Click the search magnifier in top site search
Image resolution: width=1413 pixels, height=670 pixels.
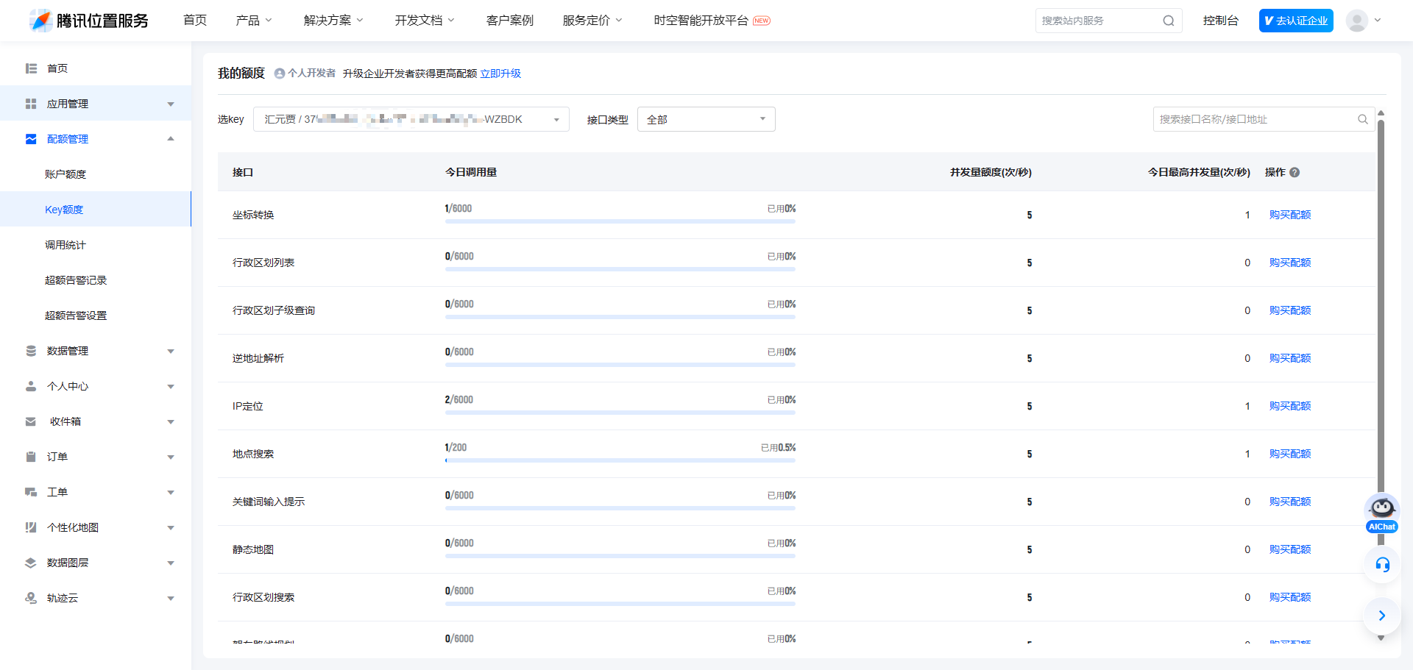click(x=1168, y=21)
